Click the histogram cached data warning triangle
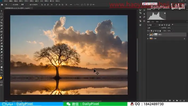 tap(165, 13)
